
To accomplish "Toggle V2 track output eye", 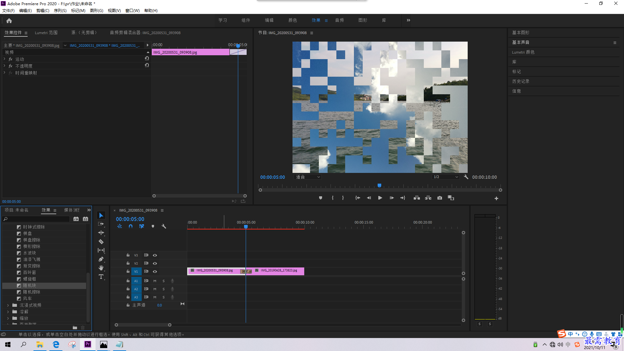I will tap(155, 263).
